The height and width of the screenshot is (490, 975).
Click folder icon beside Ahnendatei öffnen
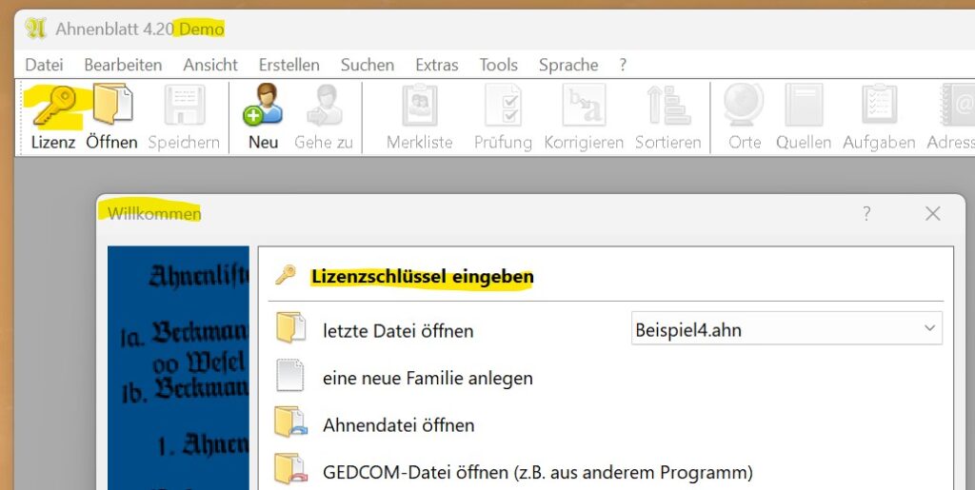click(x=291, y=422)
